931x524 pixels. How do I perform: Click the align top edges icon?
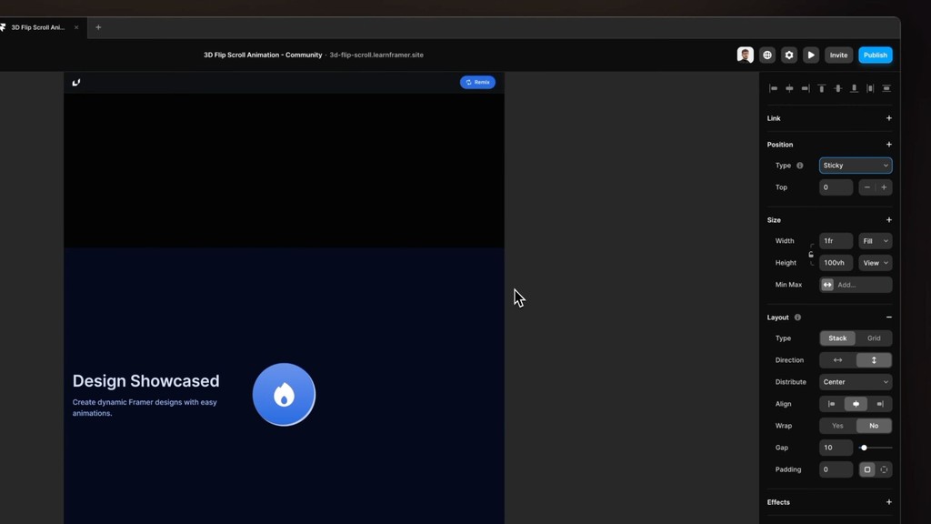point(822,88)
